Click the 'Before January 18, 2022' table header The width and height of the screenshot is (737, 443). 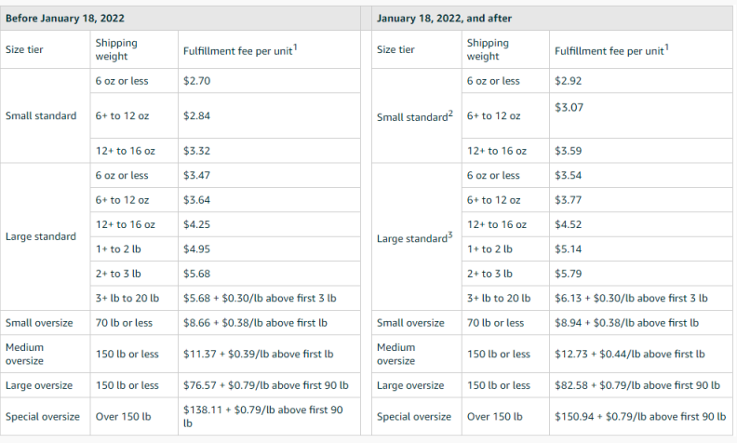tap(65, 19)
